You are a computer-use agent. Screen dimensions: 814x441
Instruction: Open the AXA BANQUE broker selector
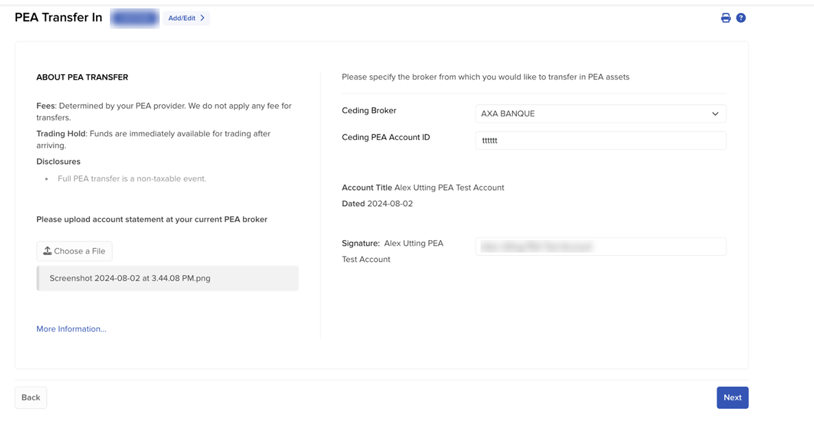tap(590, 114)
